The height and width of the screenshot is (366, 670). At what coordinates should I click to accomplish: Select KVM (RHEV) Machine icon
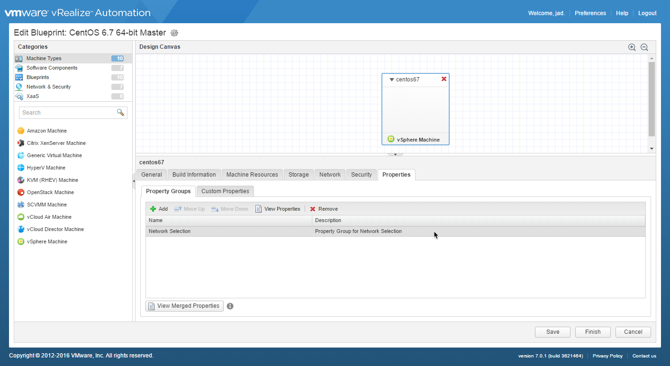(x=21, y=180)
